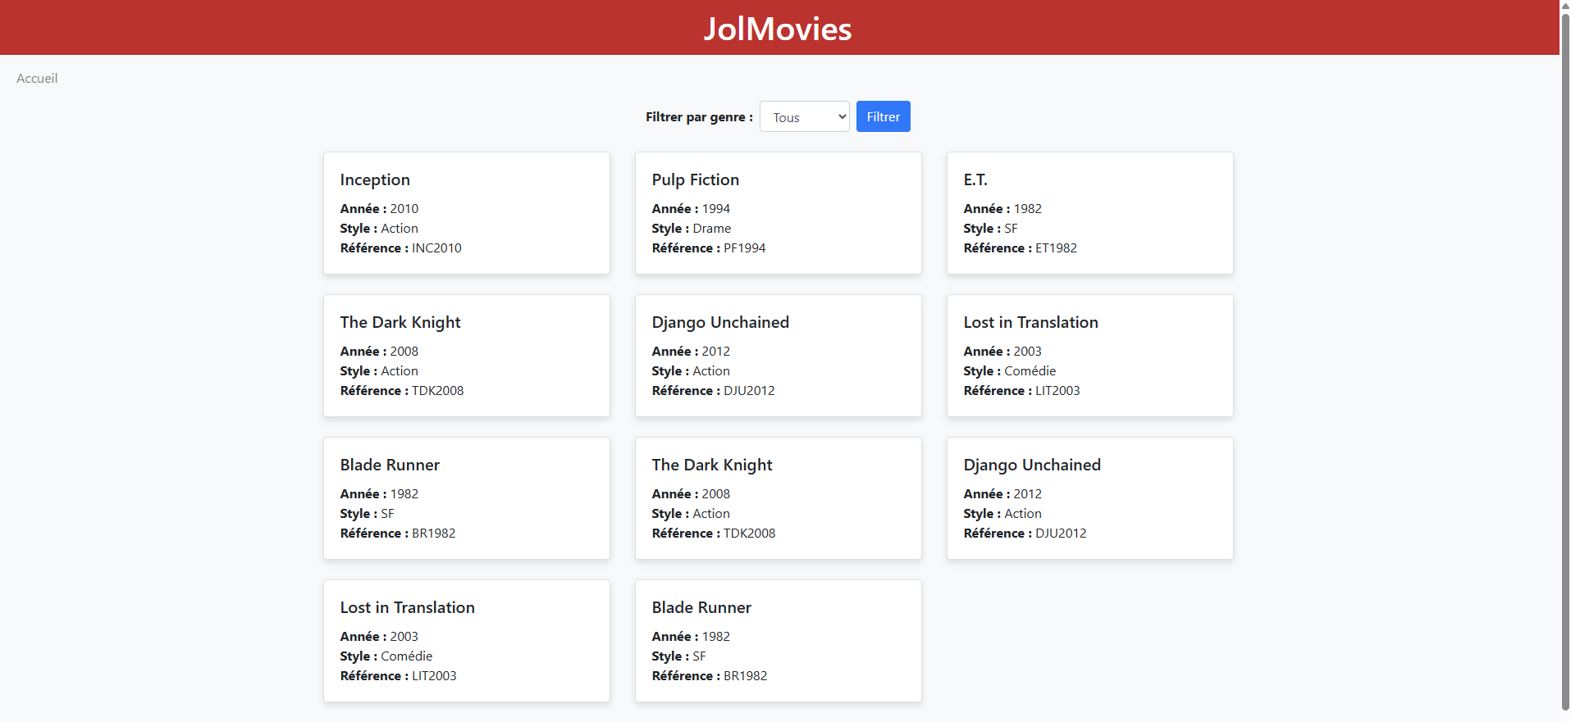The image size is (1571, 722).
Task: Click the SF style in E.T. card
Action: pos(1011,229)
